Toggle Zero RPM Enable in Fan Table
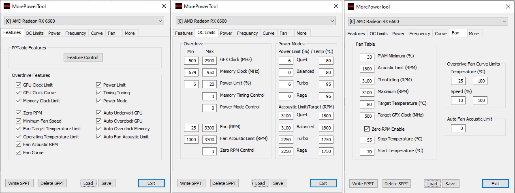This screenshot has width=515, height=193. (367, 129)
